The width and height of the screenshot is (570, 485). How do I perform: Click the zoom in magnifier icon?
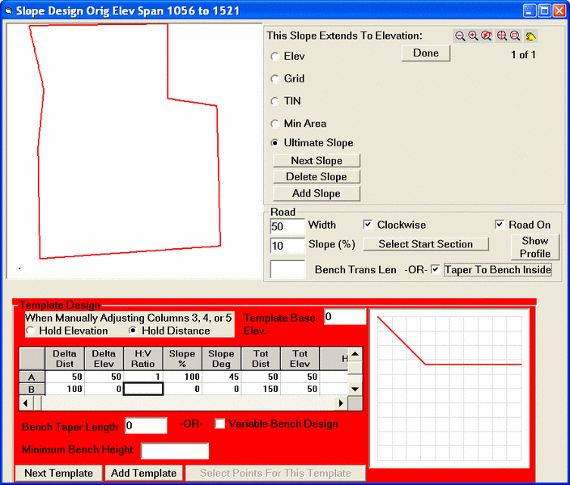(x=473, y=36)
